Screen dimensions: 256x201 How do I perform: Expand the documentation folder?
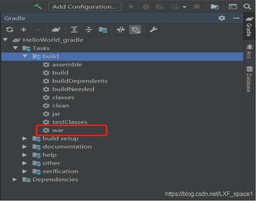[25, 147]
